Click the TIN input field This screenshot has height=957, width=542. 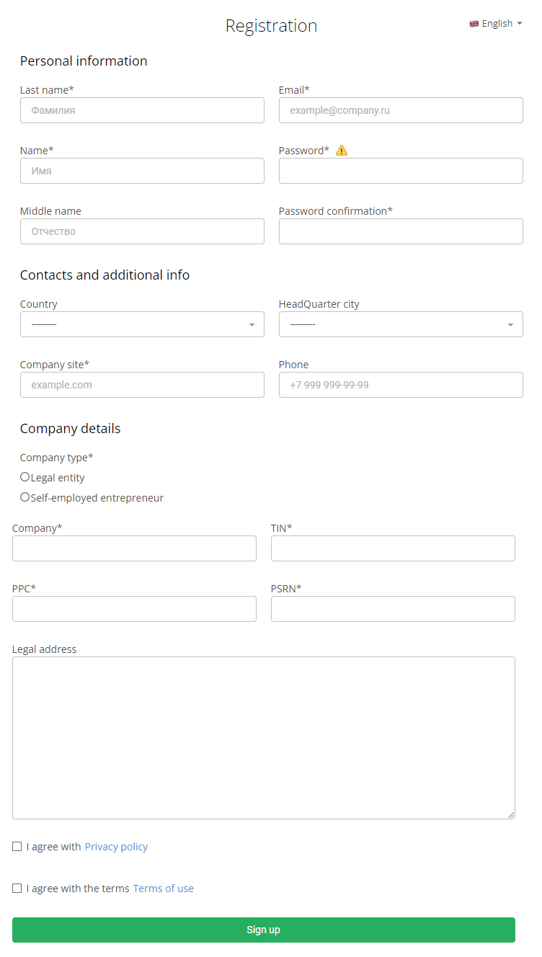click(x=393, y=548)
